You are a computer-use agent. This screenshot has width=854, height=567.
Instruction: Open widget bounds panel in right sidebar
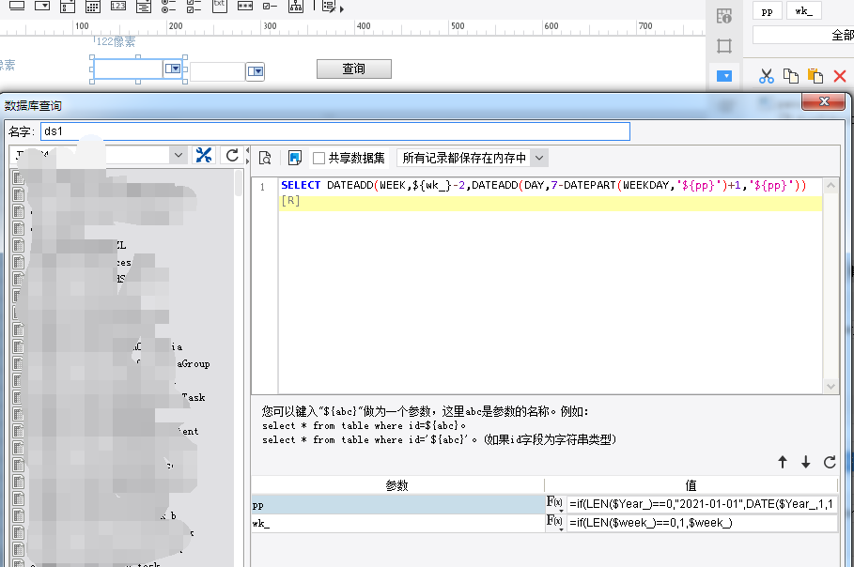click(723, 46)
